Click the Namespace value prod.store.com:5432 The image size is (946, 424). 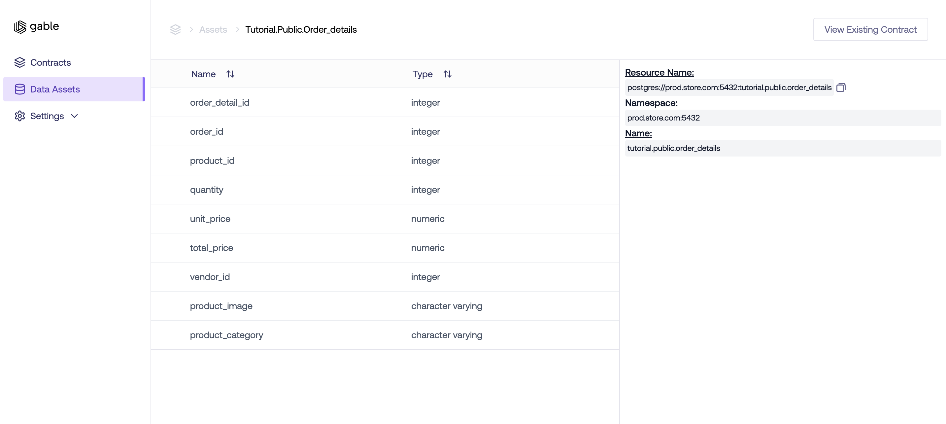coord(663,118)
